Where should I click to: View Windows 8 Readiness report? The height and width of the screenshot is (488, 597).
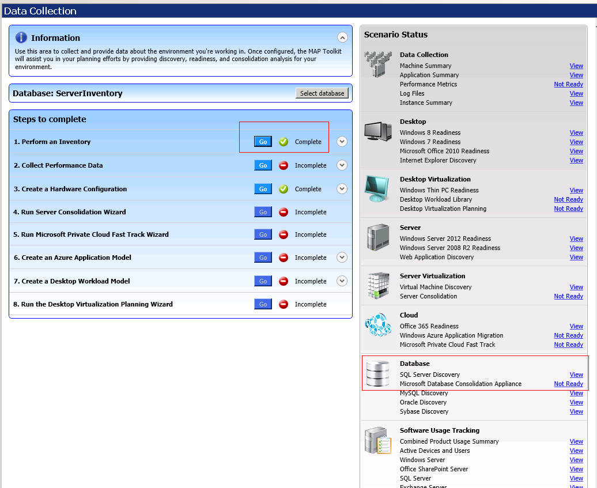tap(576, 133)
